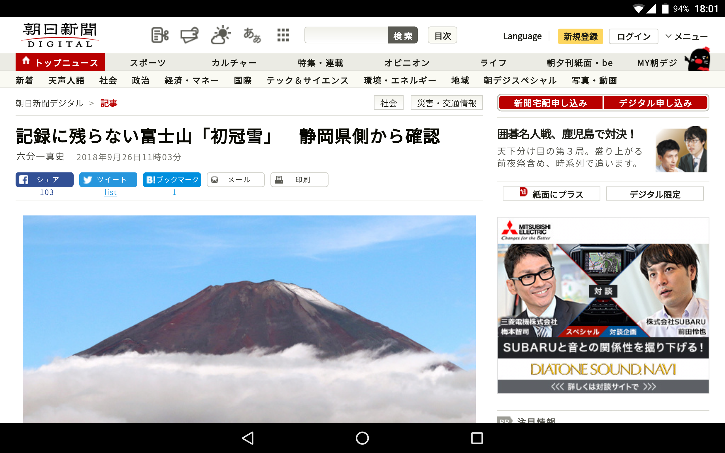This screenshot has height=453, width=725.
Task: Open the 目次 contents button
Action: 442,35
